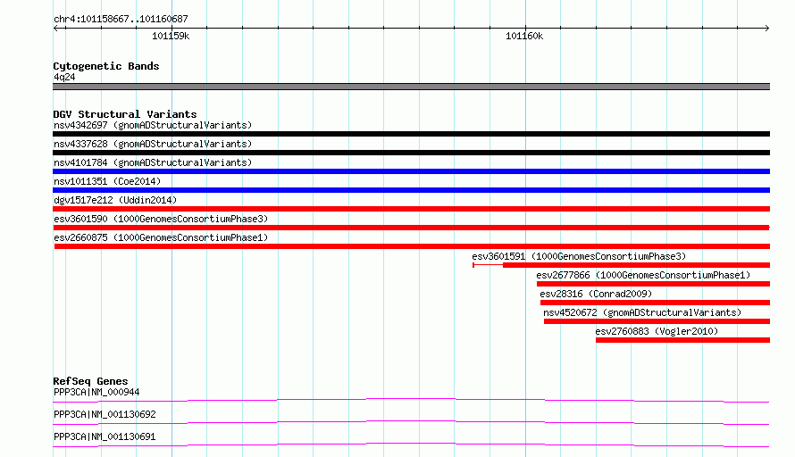795x457 pixels.
Task: Click the red bar under nsv4520672
Action: tap(657, 321)
